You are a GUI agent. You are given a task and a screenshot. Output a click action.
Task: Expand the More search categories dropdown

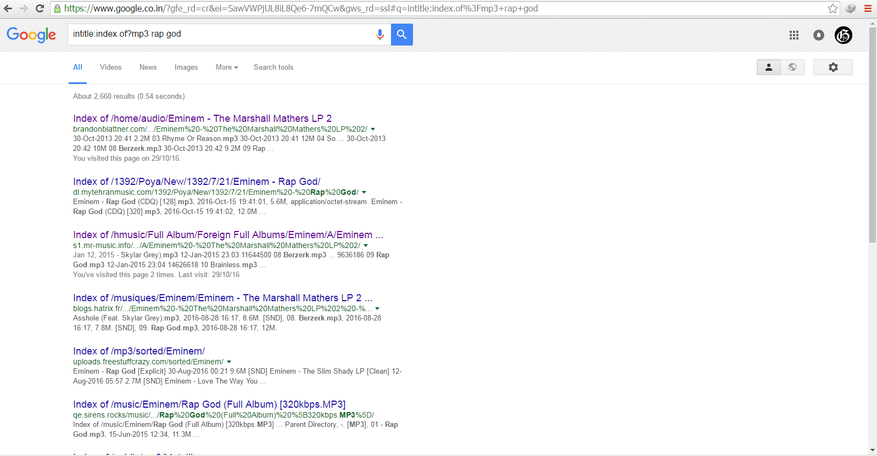pos(227,67)
